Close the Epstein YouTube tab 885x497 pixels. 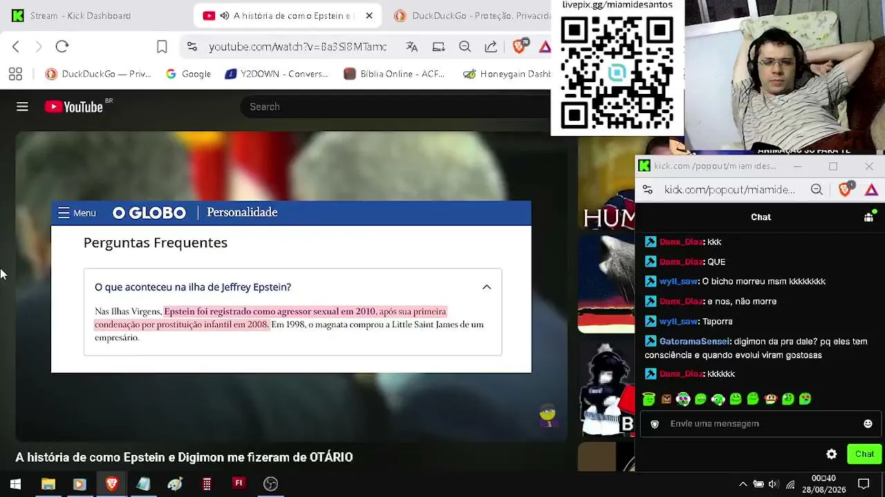[369, 15]
